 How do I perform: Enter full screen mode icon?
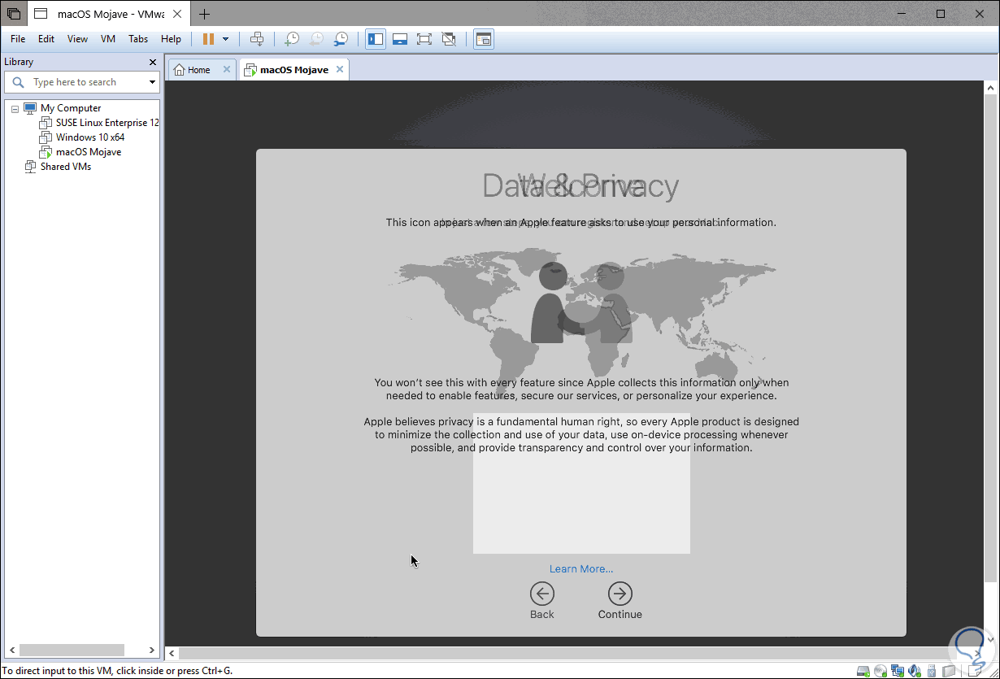click(x=424, y=39)
